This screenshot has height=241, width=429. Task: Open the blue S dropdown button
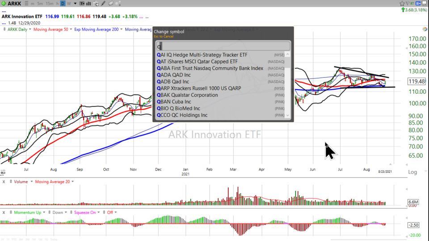click(418, 4)
